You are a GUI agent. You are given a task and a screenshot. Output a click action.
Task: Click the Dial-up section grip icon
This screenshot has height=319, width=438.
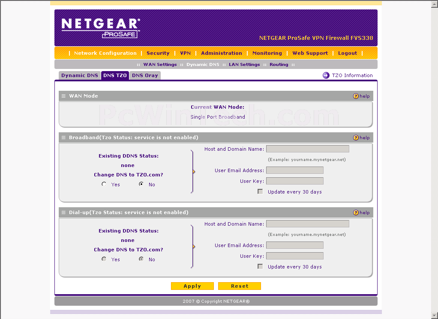pyautogui.click(x=63, y=213)
